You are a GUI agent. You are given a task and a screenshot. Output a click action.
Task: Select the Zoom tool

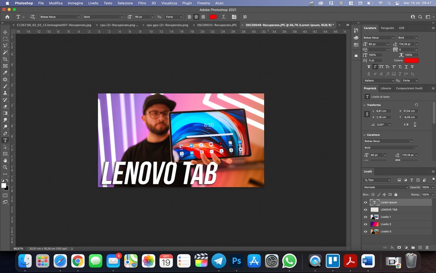click(5, 167)
